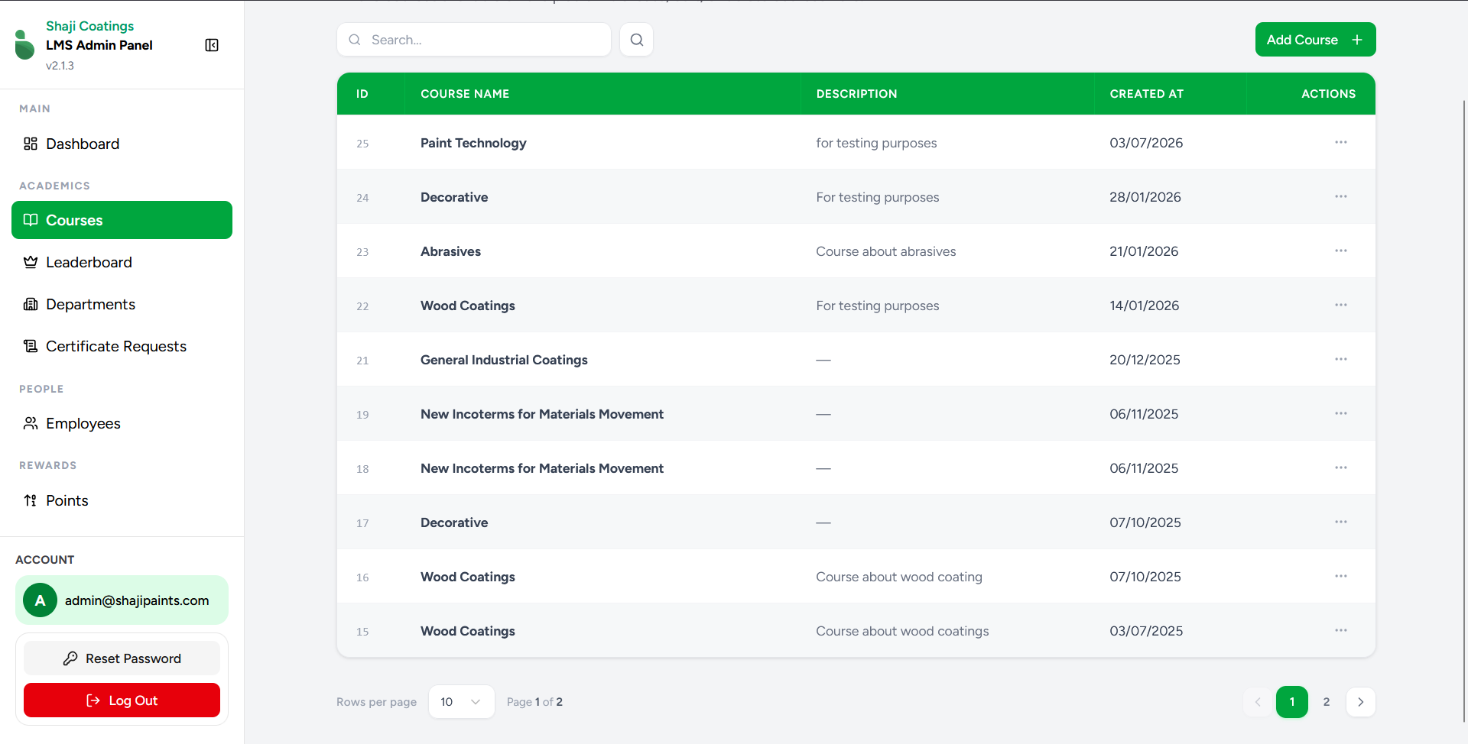Click the admin avatar letter A
The height and width of the screenshot is (744, 1468).
pos(41,600)
